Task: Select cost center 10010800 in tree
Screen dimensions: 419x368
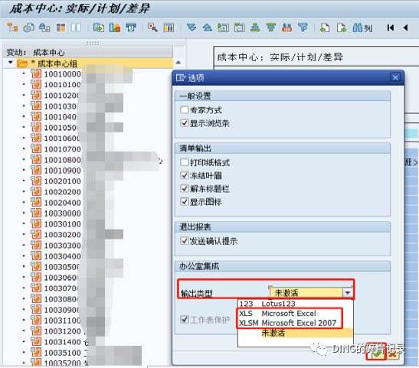Action: pyautogui.click(x=62, y=160)
